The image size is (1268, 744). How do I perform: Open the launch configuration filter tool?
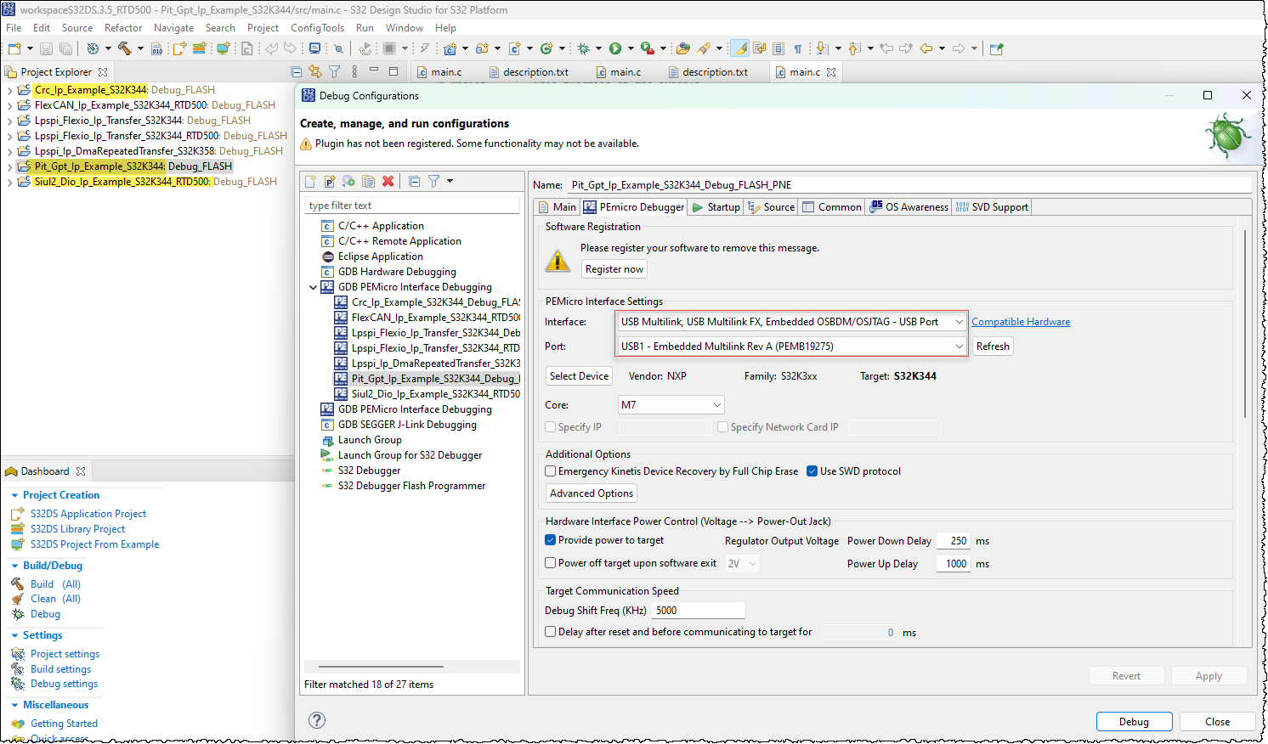434,181
